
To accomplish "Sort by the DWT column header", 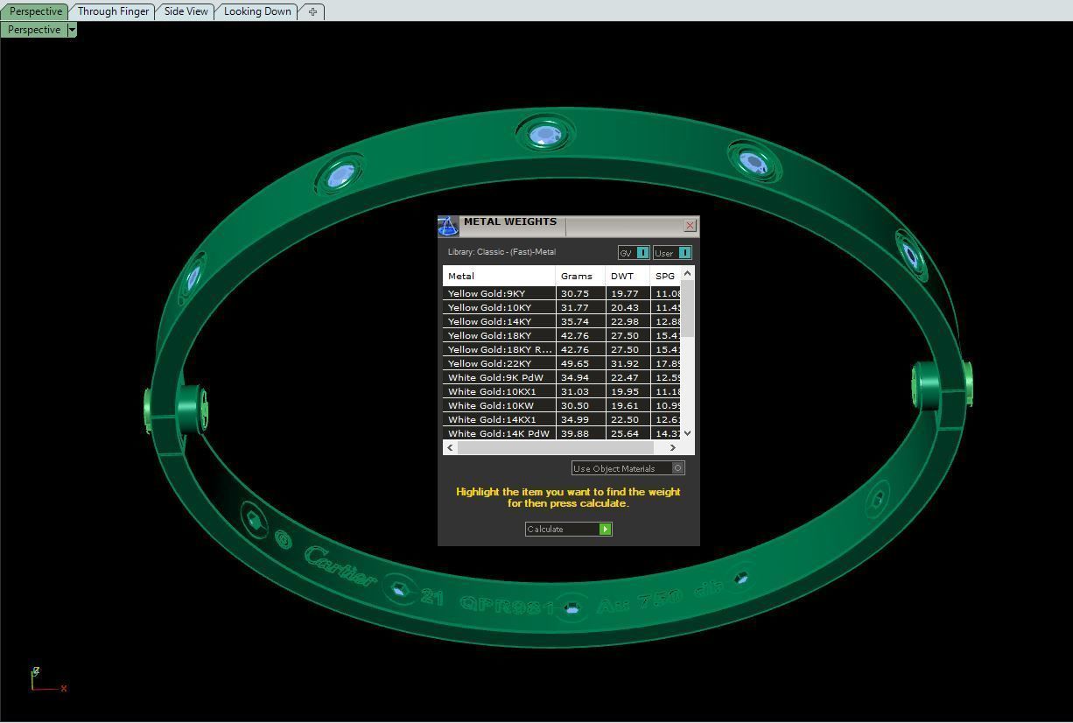I will click(x=628, y=276).
